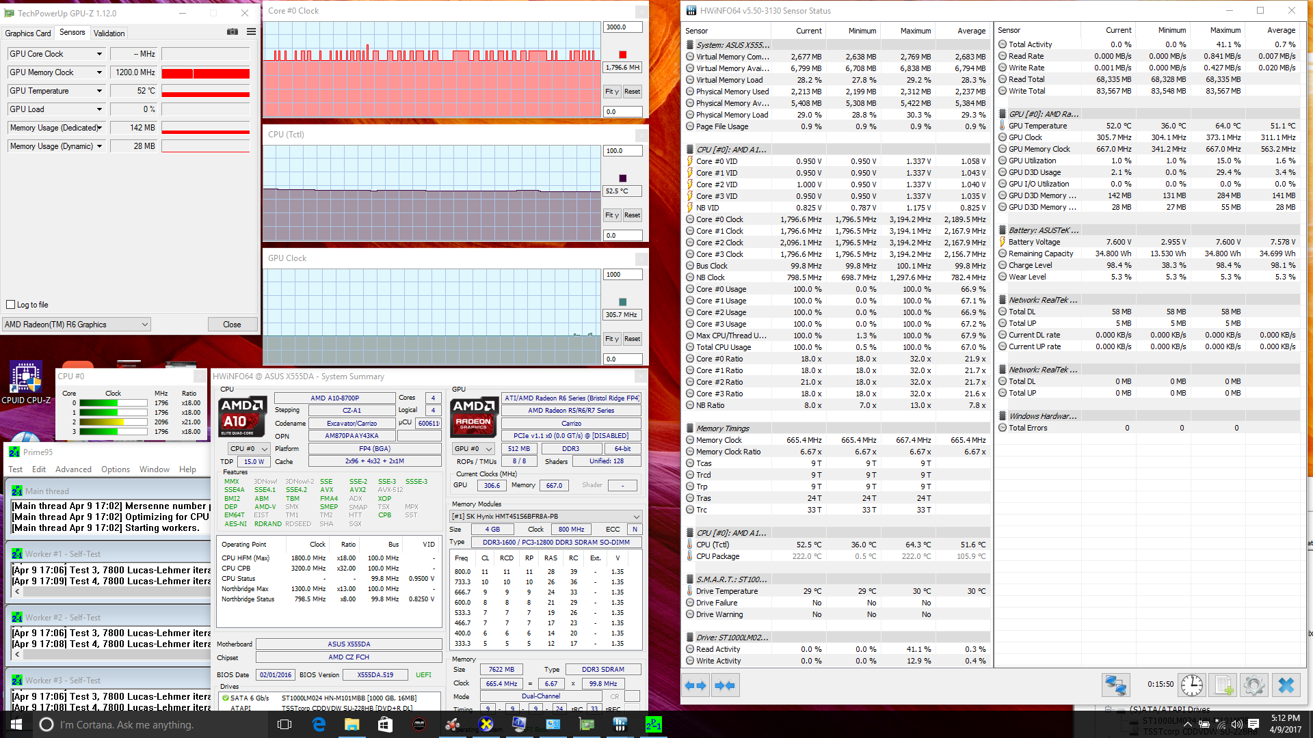Change the purple CPU (Tctl) graph color
1313x738 pixels.
tap(622, 178)
